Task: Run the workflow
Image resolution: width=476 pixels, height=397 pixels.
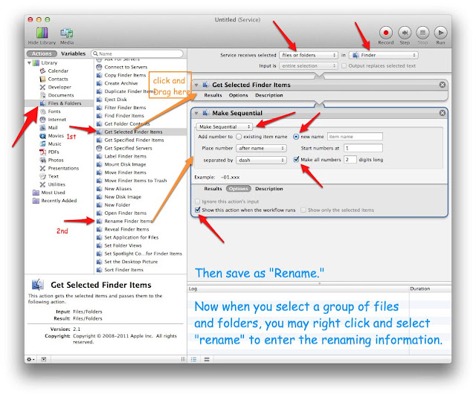Action: [440, 33]
